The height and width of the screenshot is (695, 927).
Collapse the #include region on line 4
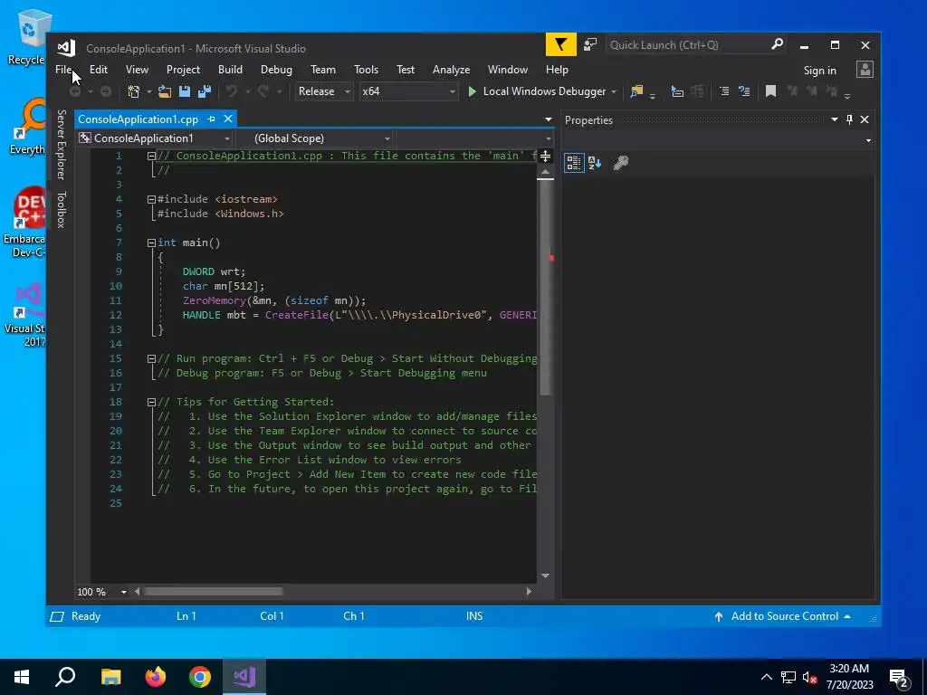pos(151,200)
